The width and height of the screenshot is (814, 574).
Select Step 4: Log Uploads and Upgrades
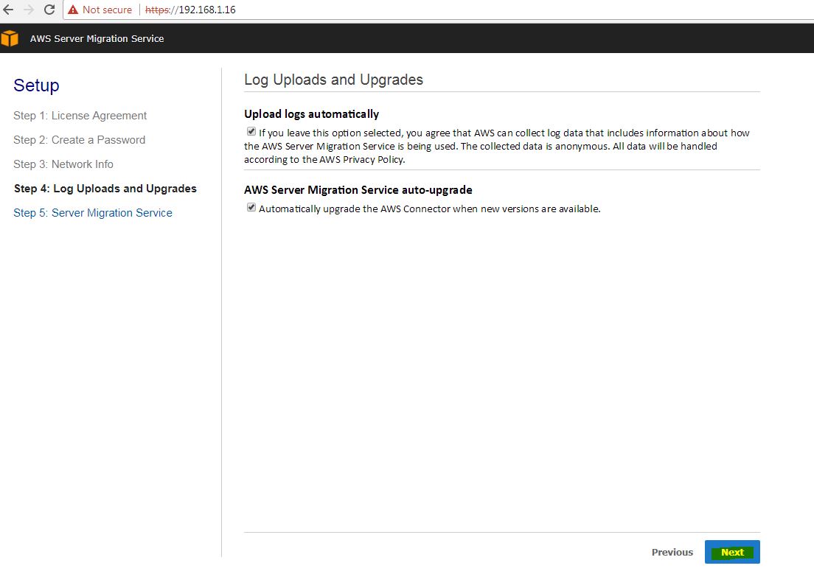point(105,189)
